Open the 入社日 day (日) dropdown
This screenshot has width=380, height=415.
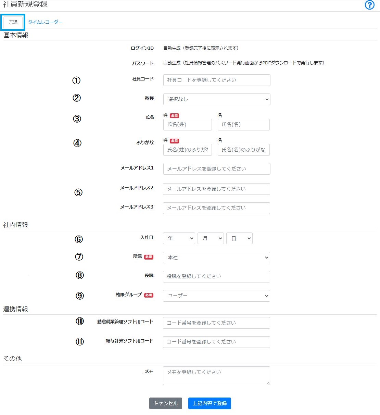pyautogui.click(x=239, y=238)
